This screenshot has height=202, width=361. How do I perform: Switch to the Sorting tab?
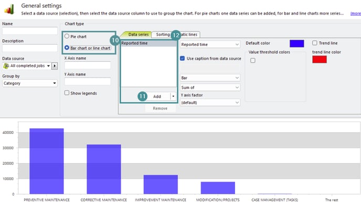click(x=163, y=35)
